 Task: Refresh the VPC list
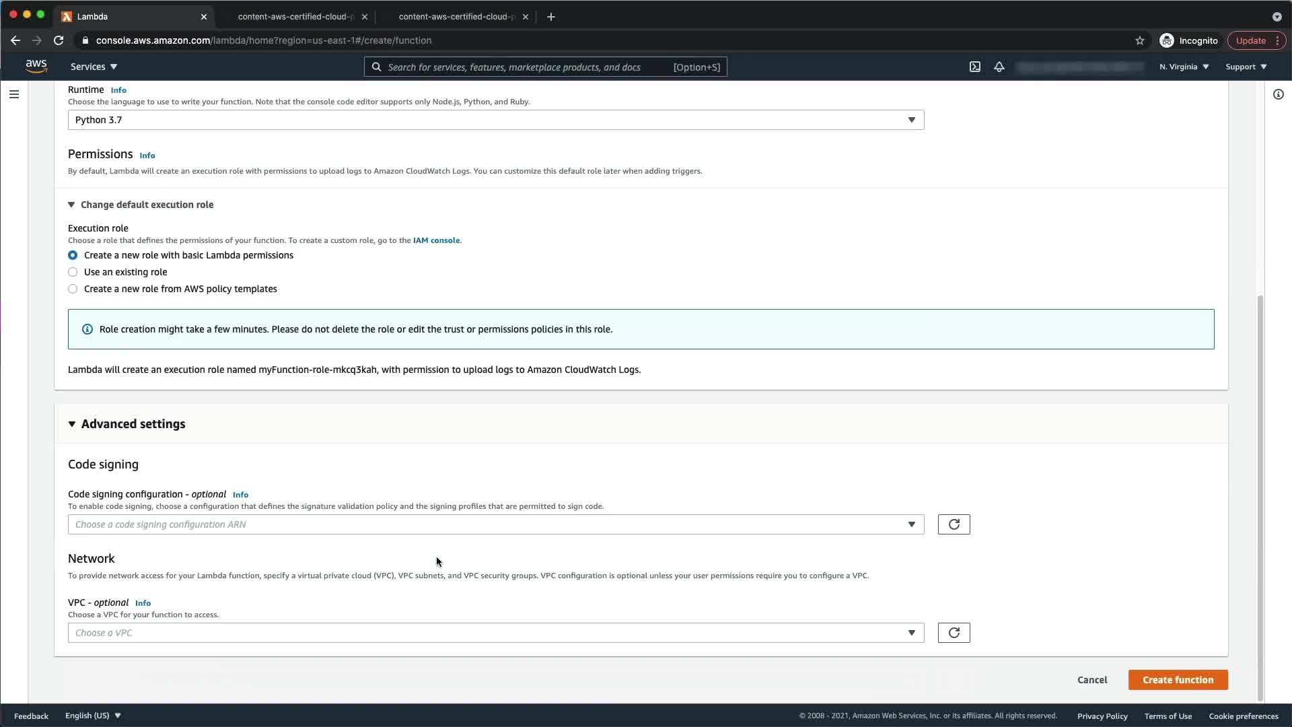[954, 633]
